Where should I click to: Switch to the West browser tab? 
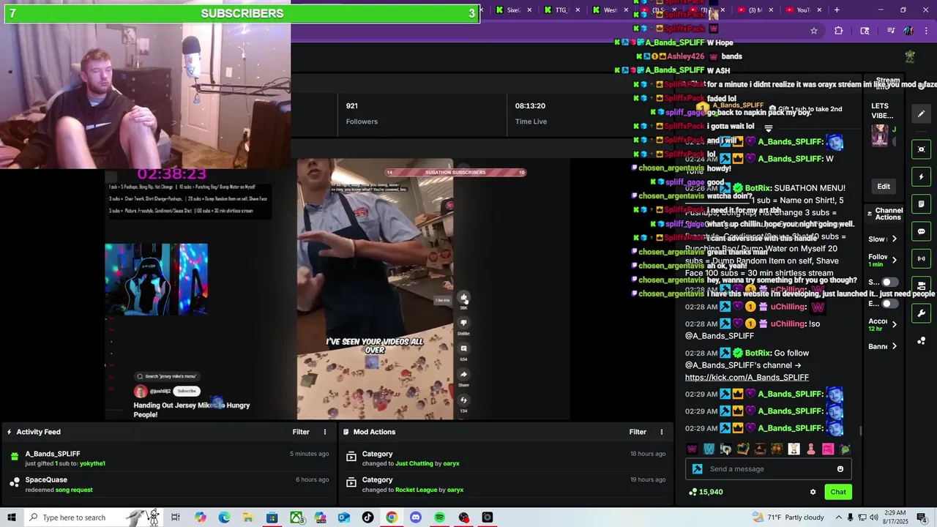pos(609,10)
